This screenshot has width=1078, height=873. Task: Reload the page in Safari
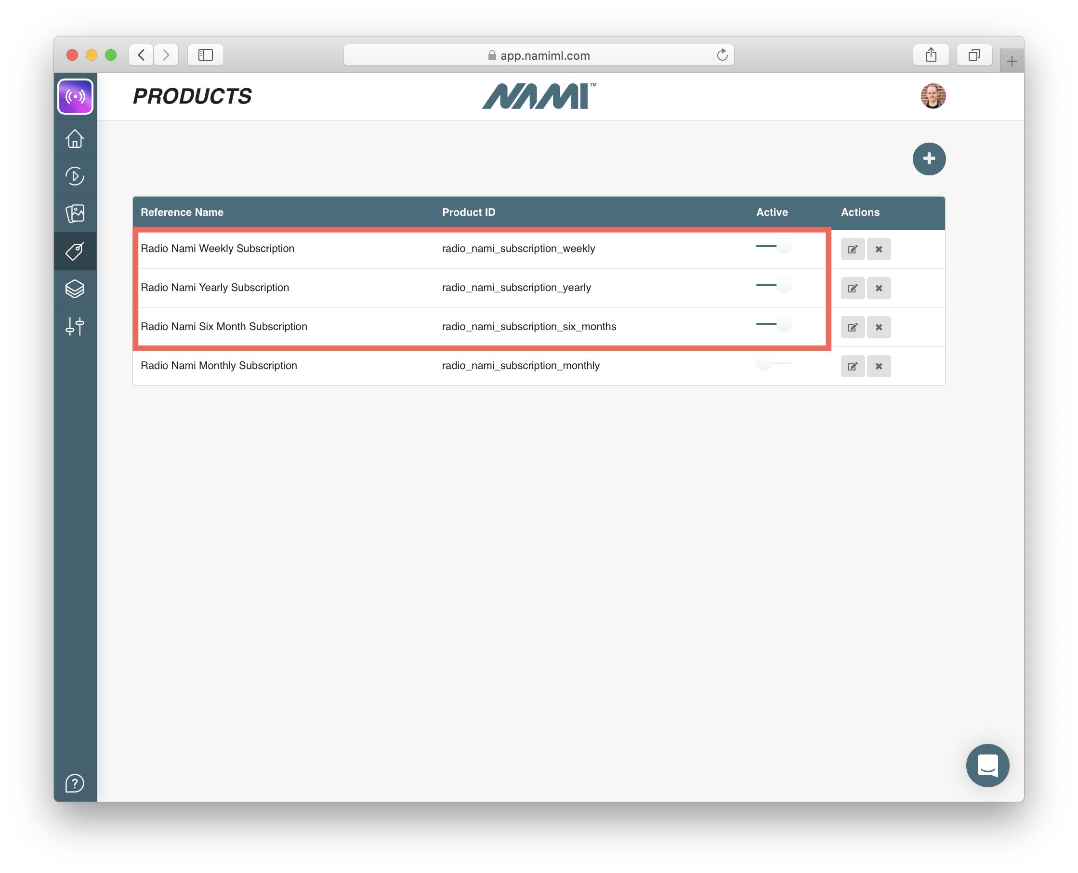click(x=722, y=55)
